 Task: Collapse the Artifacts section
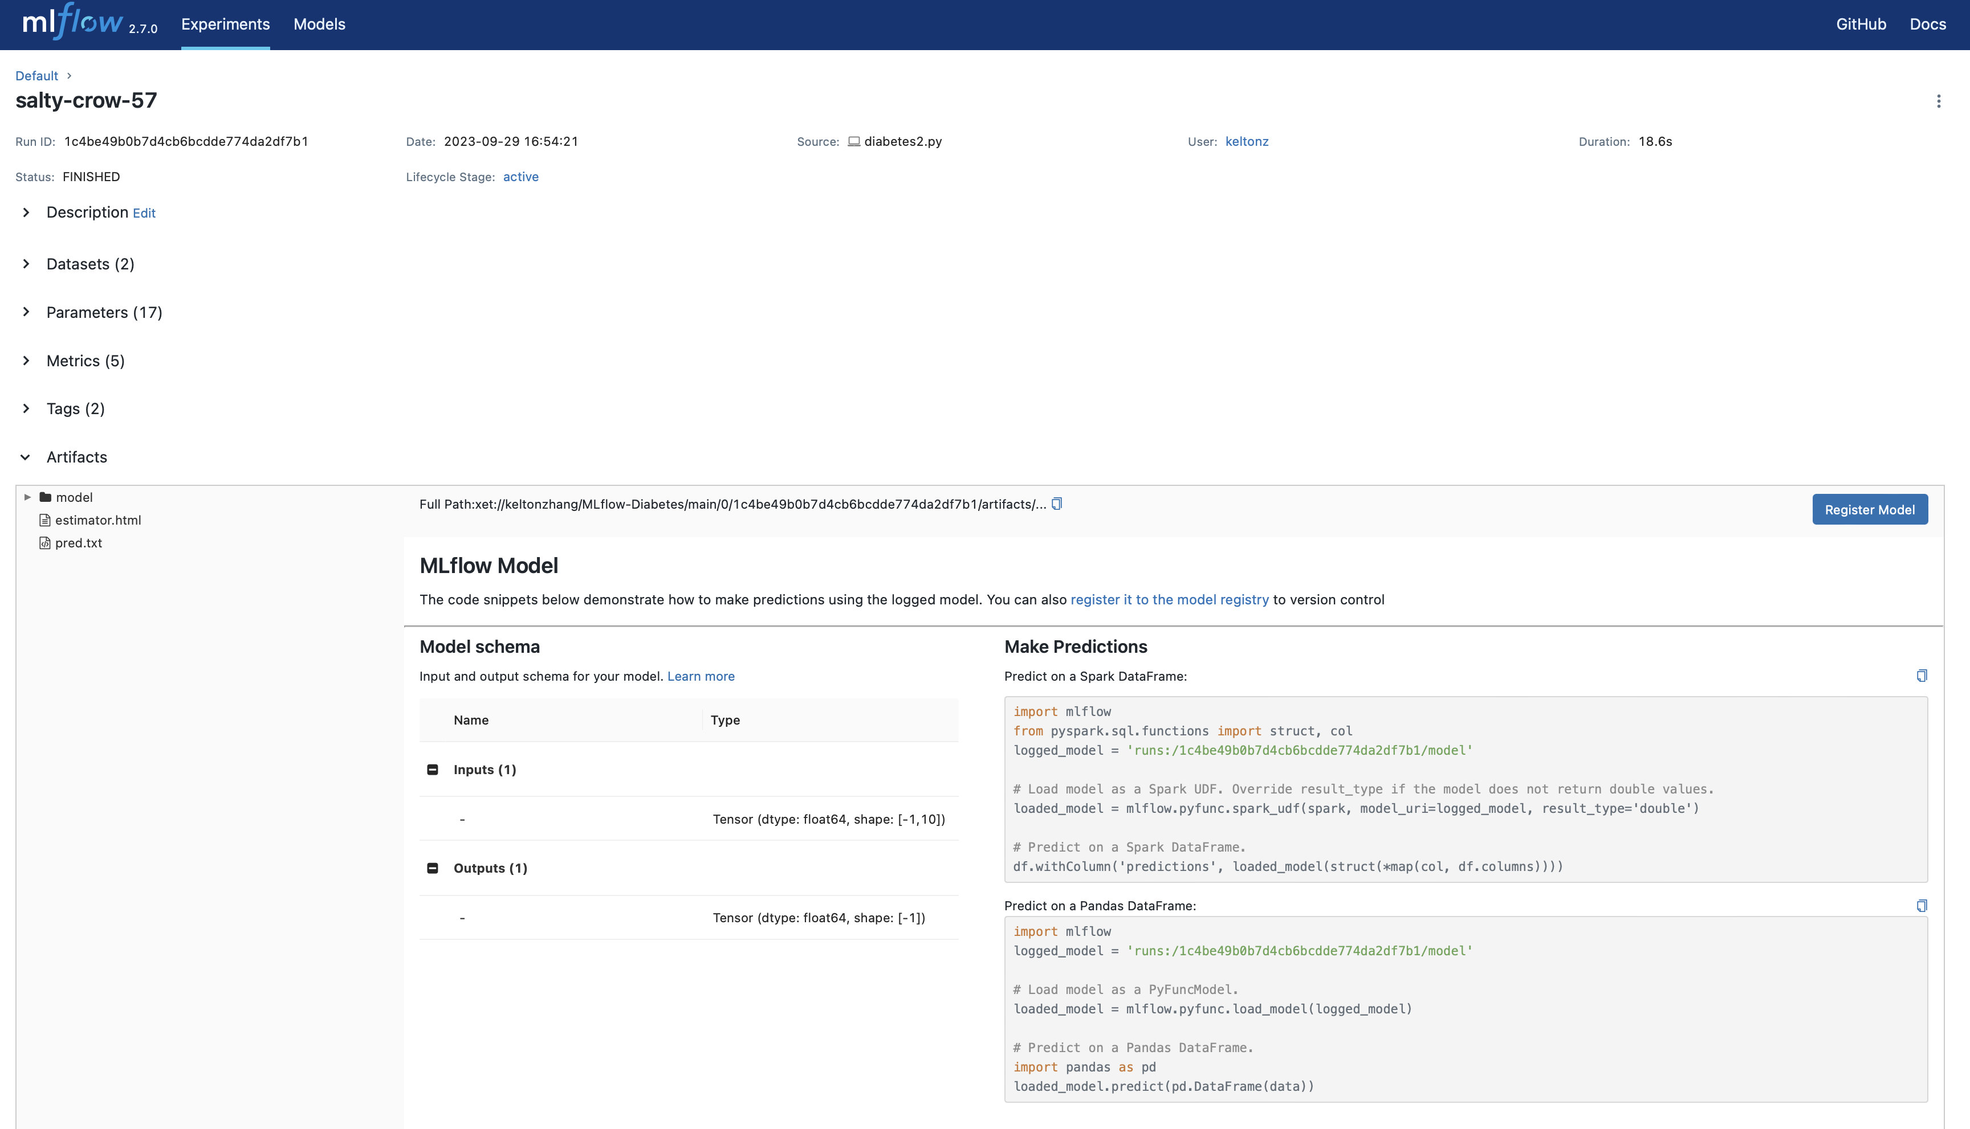pyautogui.click(x=26, y=457)
